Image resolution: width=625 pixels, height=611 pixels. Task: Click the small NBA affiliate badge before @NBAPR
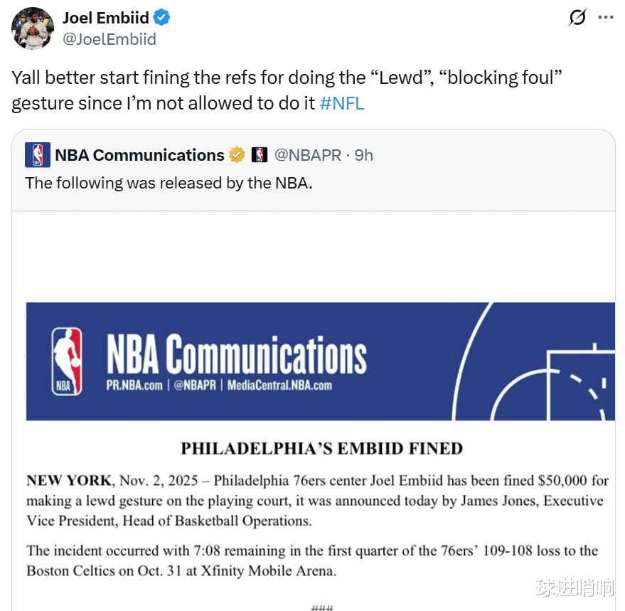tap(260, 155)
